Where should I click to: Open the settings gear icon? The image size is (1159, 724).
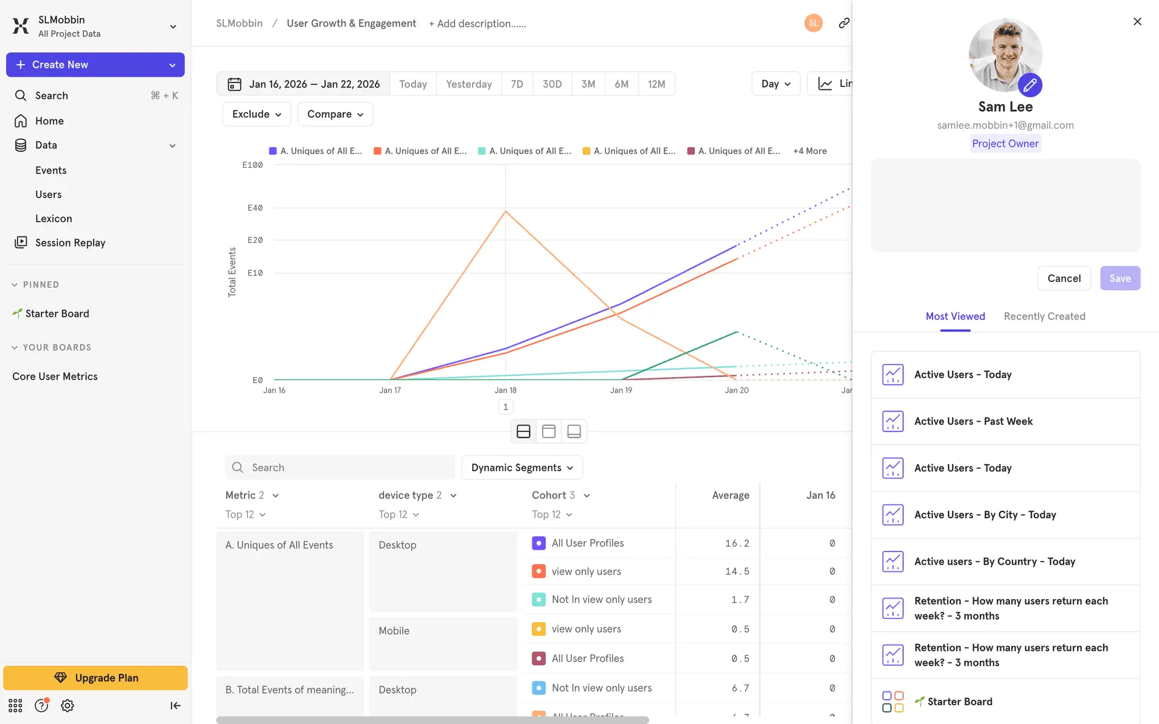point(68,705)
